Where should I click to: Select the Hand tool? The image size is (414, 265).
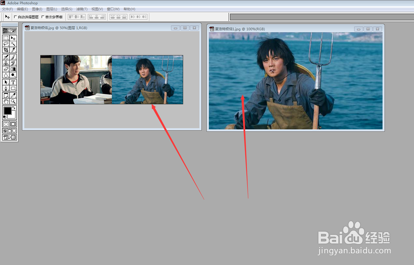6,101
